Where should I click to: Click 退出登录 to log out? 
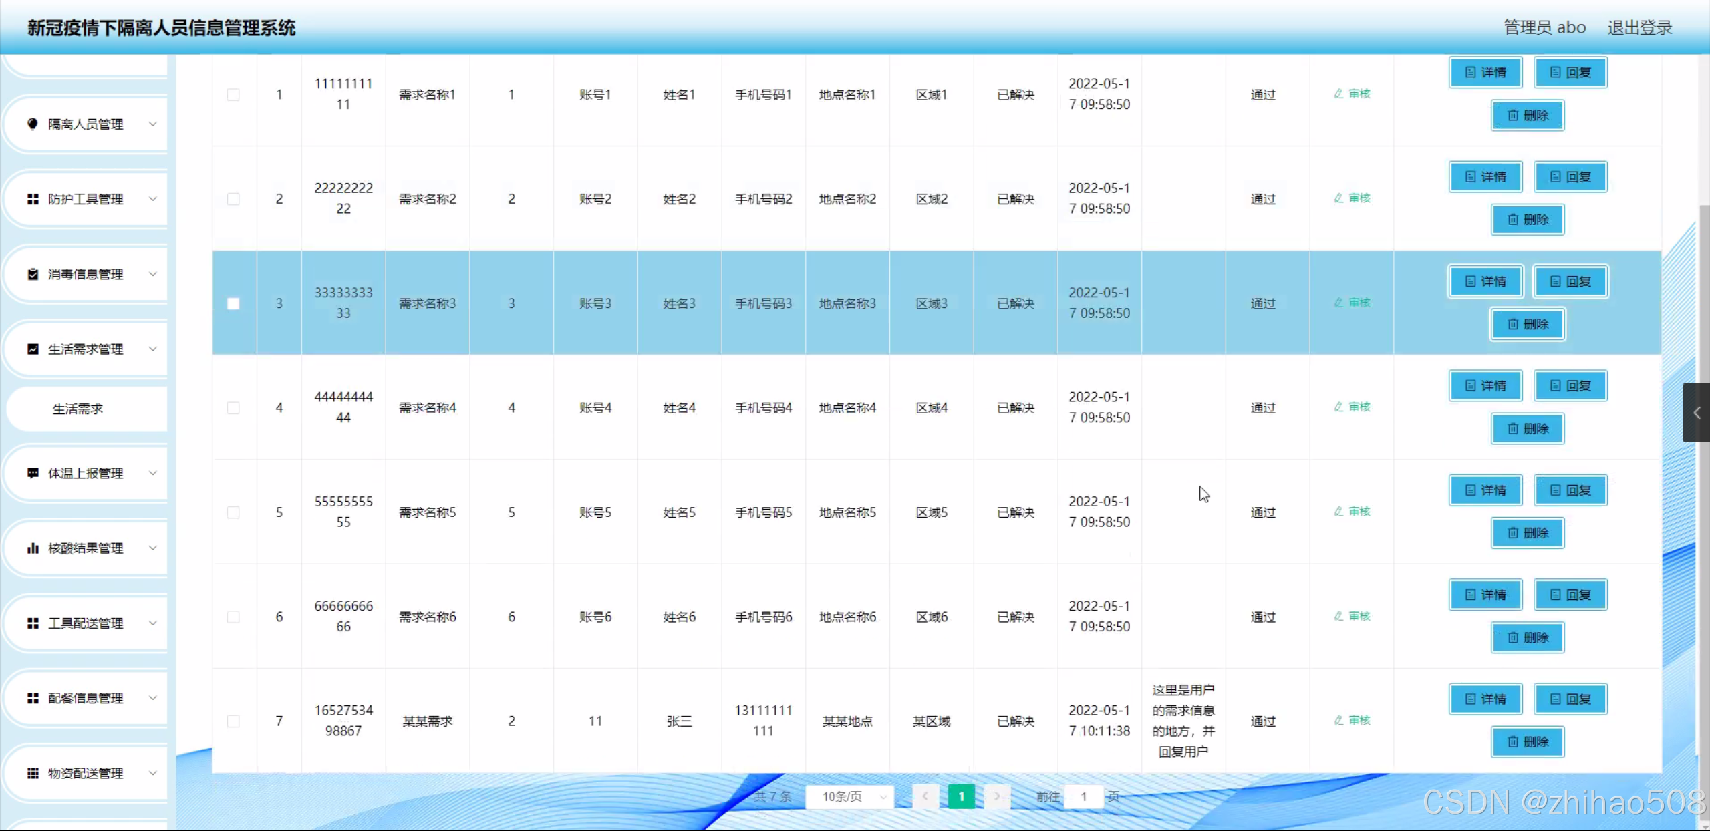(x=1639, y=27)
